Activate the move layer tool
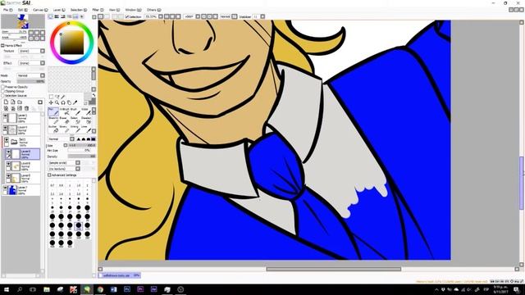This screenshot has height=295, width=525. [x=51, y=102]
